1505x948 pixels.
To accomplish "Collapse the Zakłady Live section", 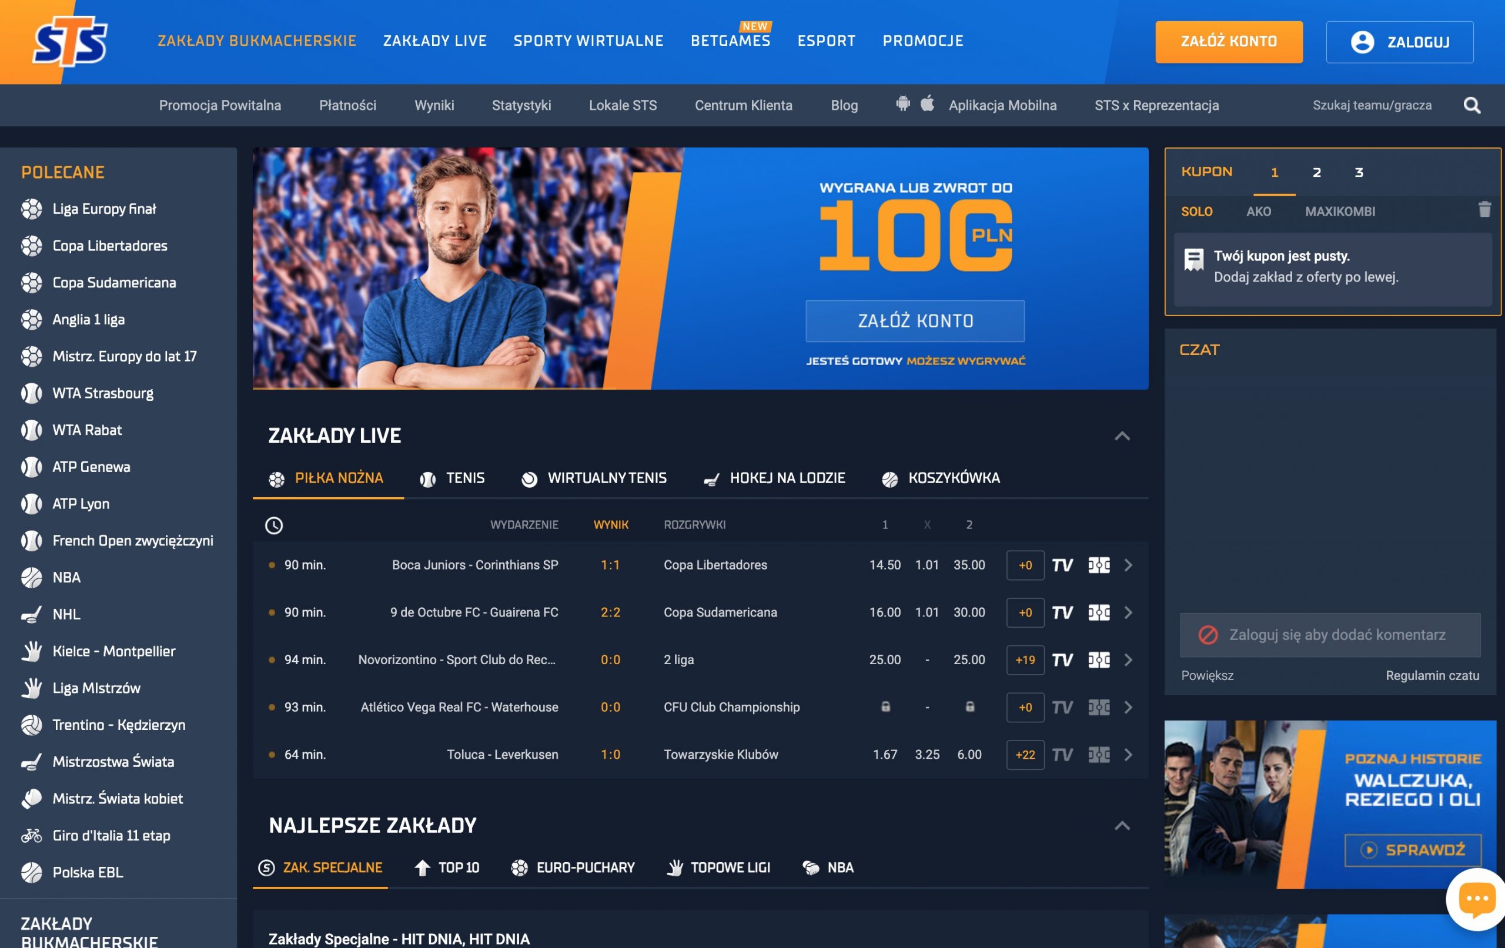I will [x=1122, y=436].
